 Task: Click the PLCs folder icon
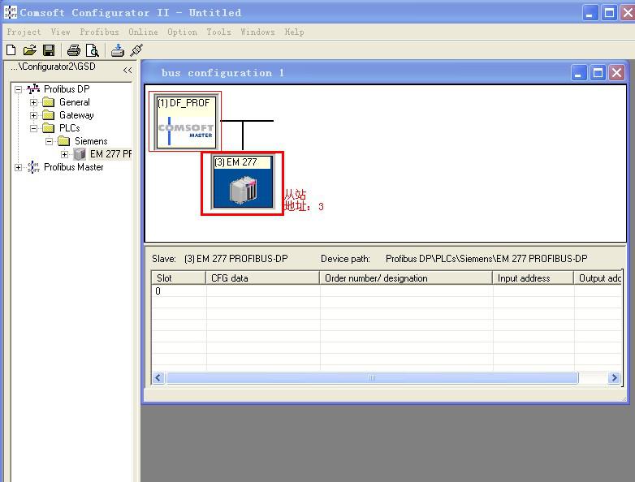[x=48, y=128]
